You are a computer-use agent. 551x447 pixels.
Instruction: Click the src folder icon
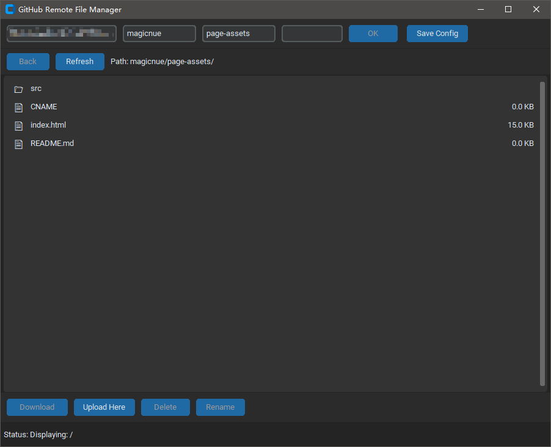pos(18,89)
